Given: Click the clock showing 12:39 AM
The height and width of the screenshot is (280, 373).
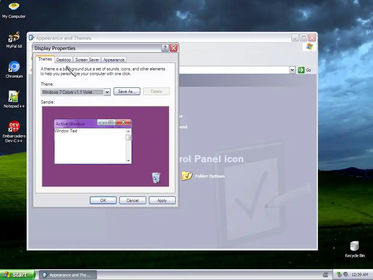Looking at the screenshot, I should [x=360, y=275].
